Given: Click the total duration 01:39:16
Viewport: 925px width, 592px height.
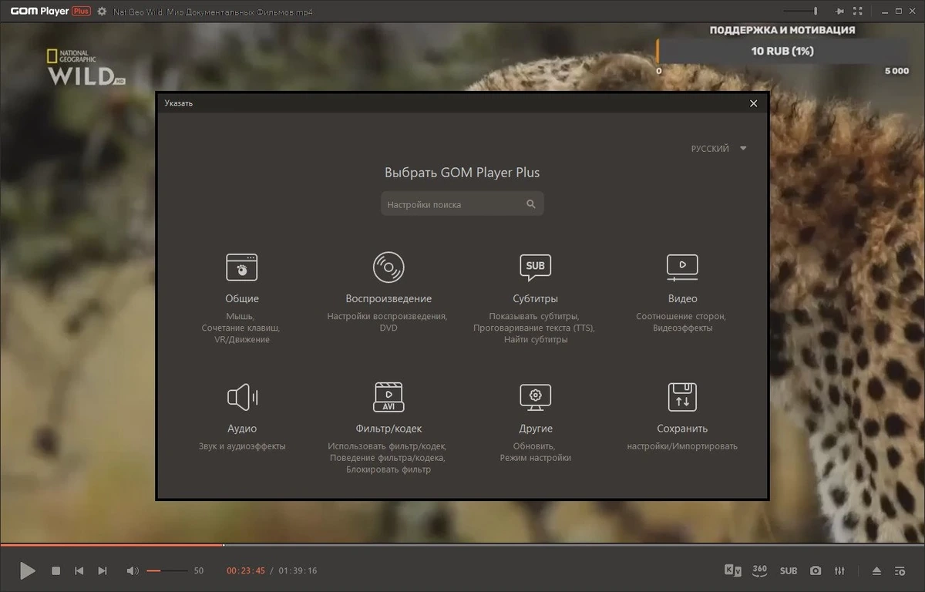Looking at the screenshot, I should pos(298,571).
